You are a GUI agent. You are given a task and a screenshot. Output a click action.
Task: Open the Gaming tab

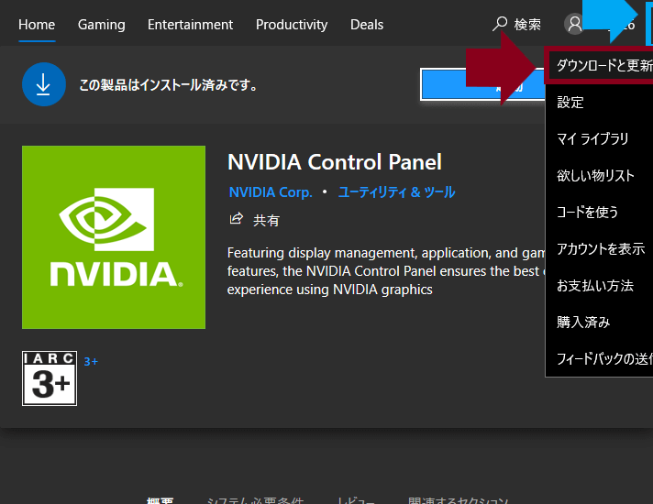tap(101, 25)
